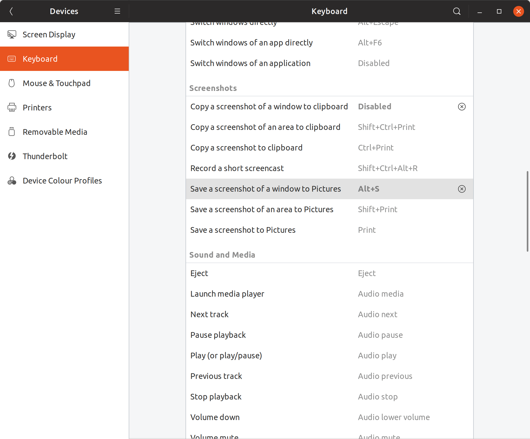The width and height of the screenshot is (530, 439).
Task: Click the Audio lower volume shortcut value
Action: 394,417
